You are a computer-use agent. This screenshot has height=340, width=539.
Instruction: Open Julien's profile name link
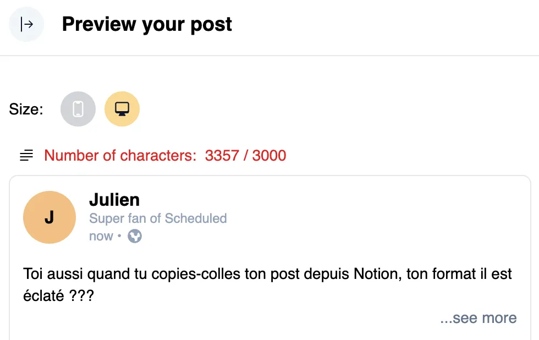tap(114, 200)
